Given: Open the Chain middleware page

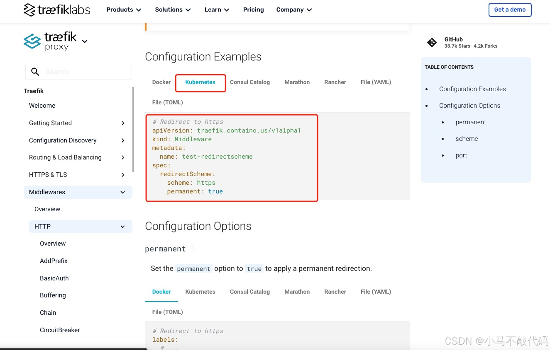Looking at the screenshot, I should 48,313.
